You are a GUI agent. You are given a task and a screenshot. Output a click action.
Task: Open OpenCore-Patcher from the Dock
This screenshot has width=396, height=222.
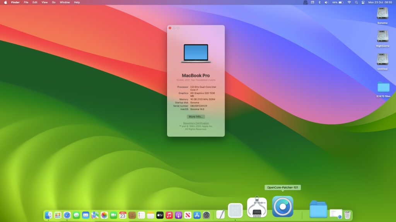[x=282, y=207]
